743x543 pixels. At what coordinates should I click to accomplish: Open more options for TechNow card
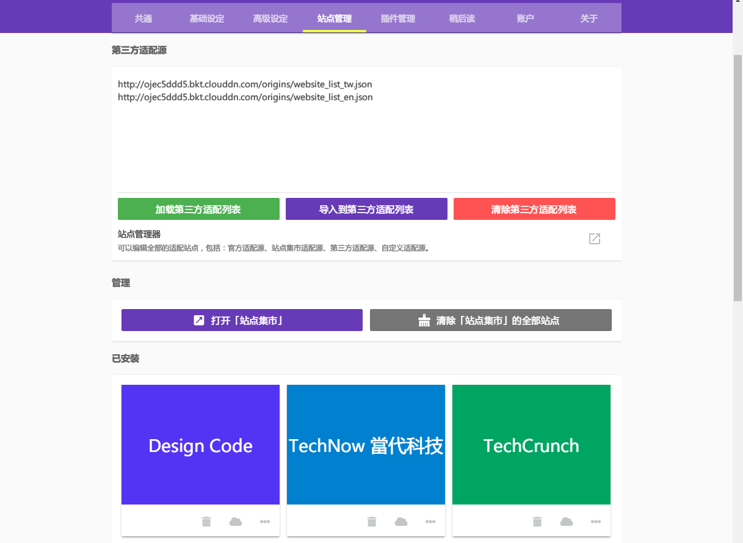430,522
